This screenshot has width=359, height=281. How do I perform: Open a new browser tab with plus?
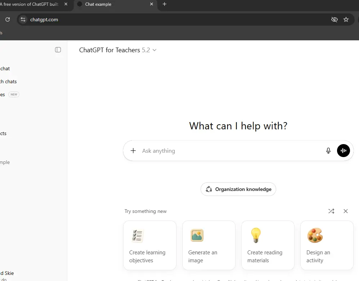coord(165,4)
